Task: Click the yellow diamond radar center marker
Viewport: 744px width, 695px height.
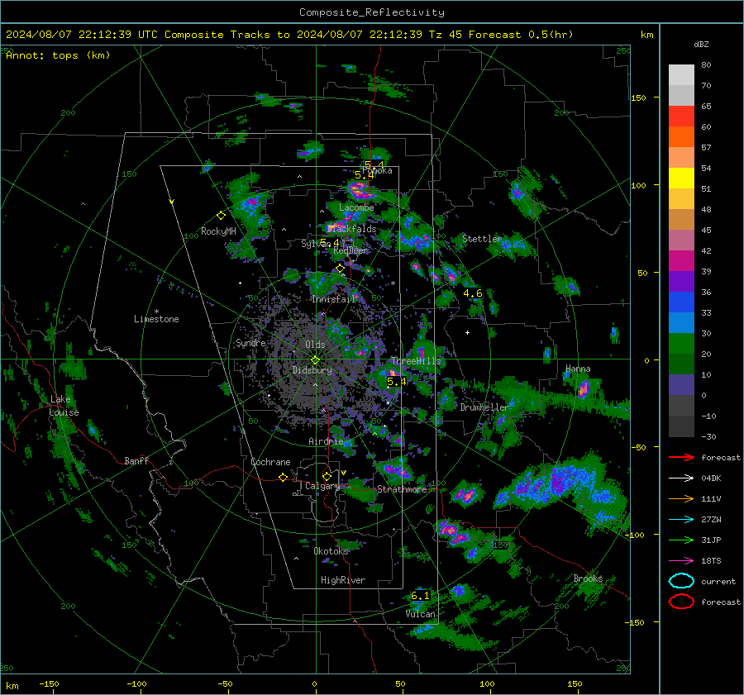Action: (315, 360)
